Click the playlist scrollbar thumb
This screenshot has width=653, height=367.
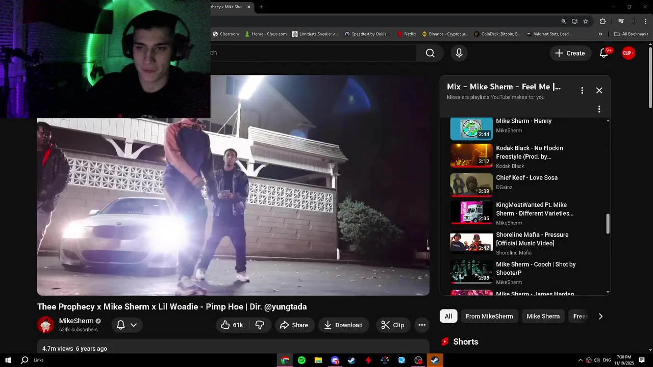(x=608, y=224)
